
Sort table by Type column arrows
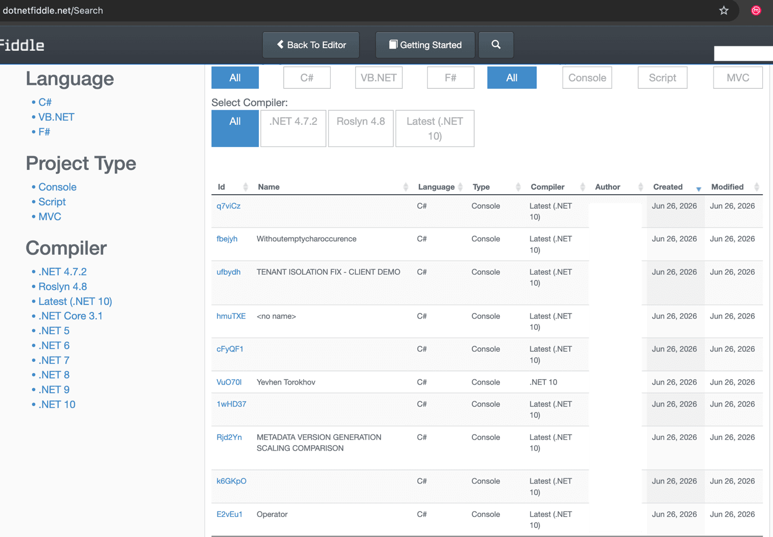pyautogui.click(x=518, y=187)
